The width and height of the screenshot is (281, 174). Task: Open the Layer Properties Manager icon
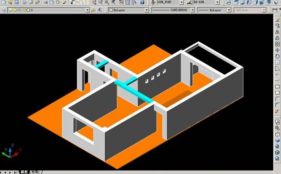[4, 10]
